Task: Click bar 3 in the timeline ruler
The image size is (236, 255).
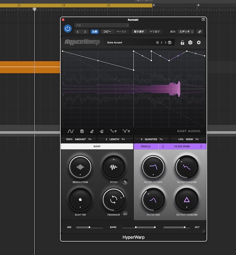Action: pos(64,6)
